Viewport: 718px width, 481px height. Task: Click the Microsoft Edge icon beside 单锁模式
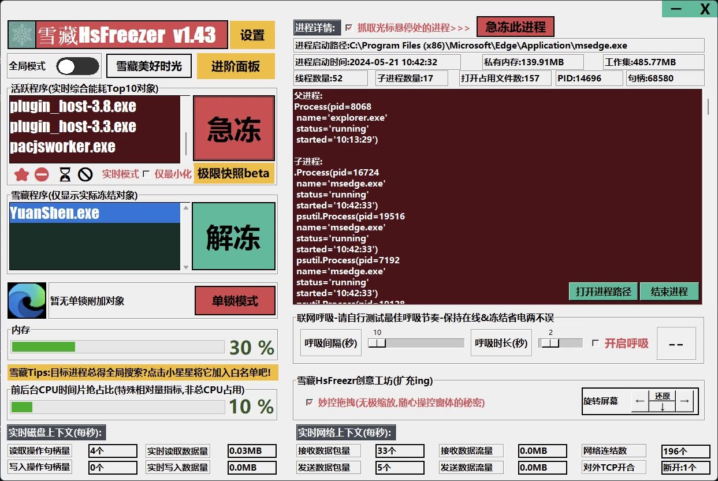26,301
